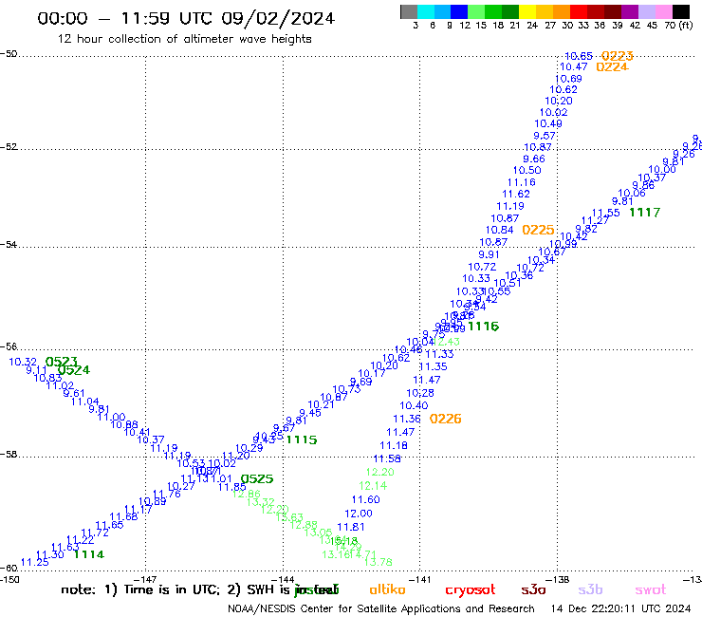Click the orange altika time label 0223
Screen dimensions: 702x617
617,56
